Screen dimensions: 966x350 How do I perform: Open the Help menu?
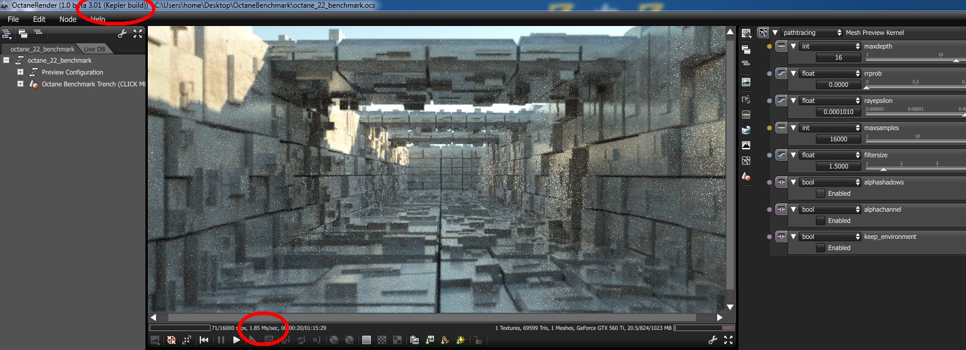click(x=98, y=19)
